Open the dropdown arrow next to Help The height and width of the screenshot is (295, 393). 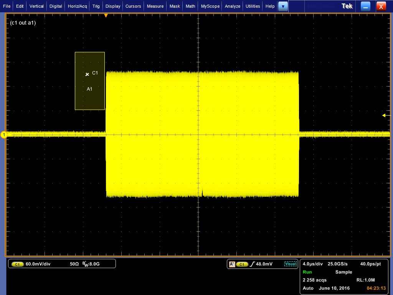pyautogui.click(x=283, y=6)
